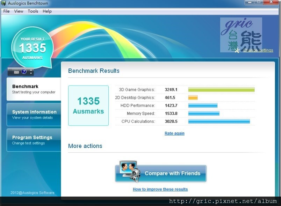Click the 3249.1 score value

pyautogui.click(x=171, y=90)
